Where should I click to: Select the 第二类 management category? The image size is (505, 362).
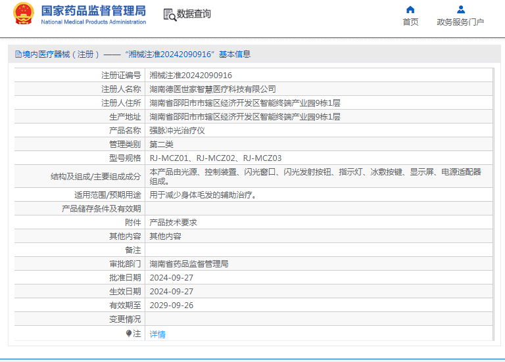click(161, 145)
